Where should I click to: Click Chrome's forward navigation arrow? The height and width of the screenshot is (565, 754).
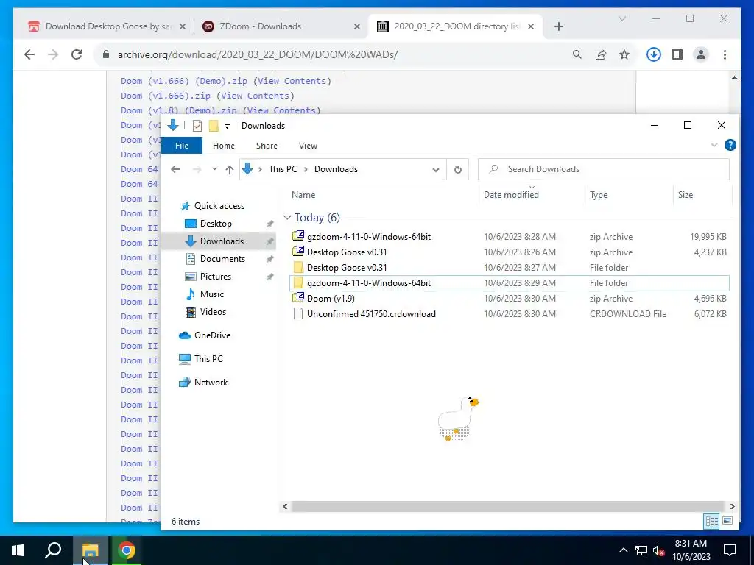[x=53, y=54]
